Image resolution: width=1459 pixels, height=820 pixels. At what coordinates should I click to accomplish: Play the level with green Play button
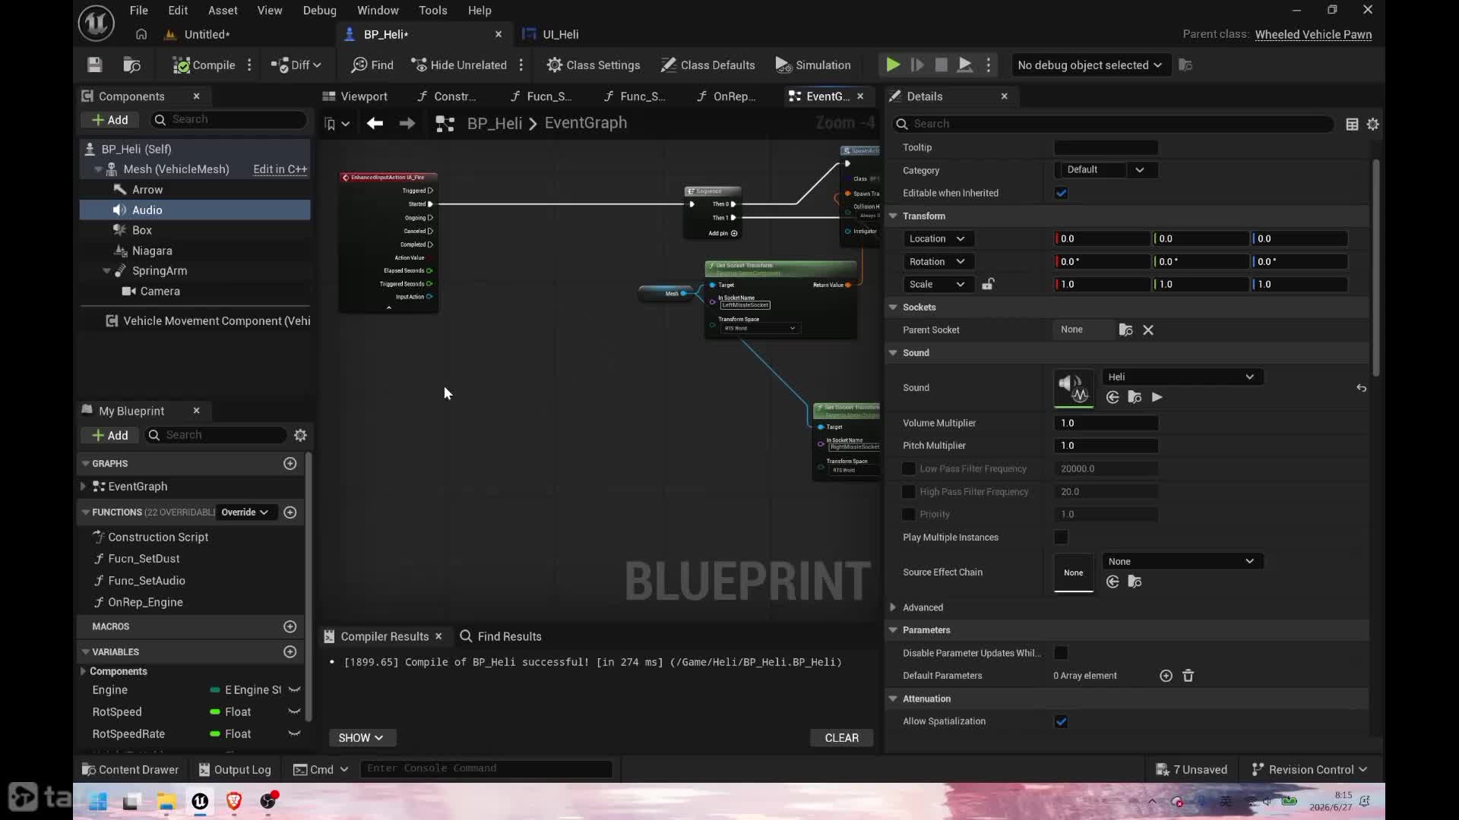tap(893, 65)
